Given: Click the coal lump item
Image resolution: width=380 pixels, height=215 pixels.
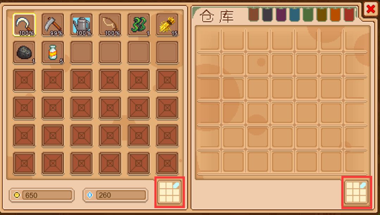Looking at the screenshot, I should (24, 52).
